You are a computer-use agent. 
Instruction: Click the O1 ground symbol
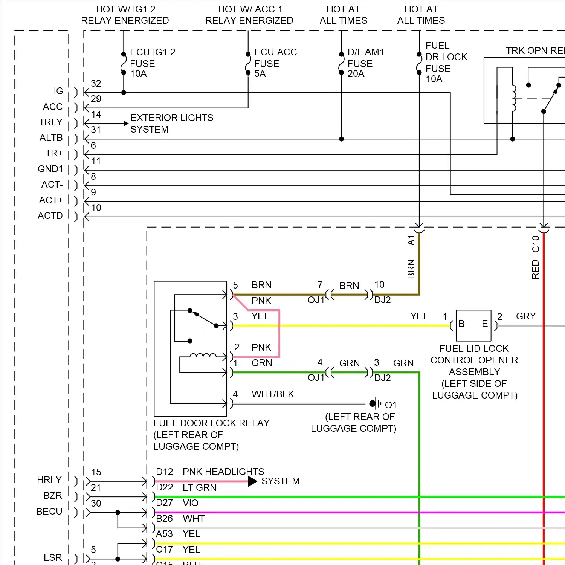click(376, 404)
